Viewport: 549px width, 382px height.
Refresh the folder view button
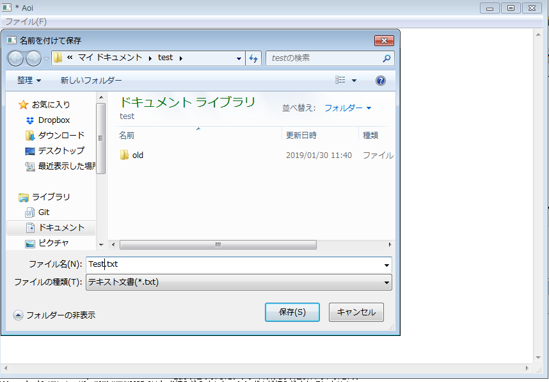253,58
